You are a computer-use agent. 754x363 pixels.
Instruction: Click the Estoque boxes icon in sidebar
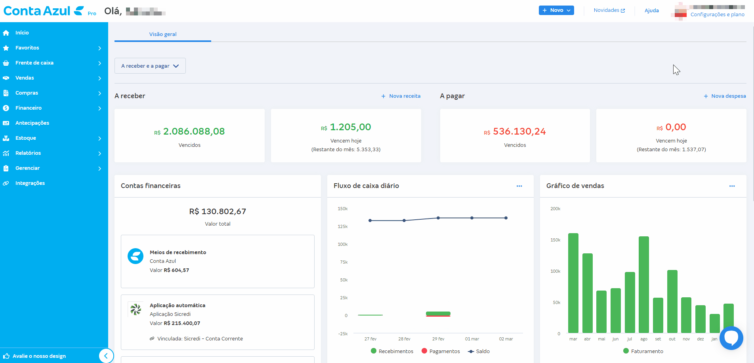point(6,138)
